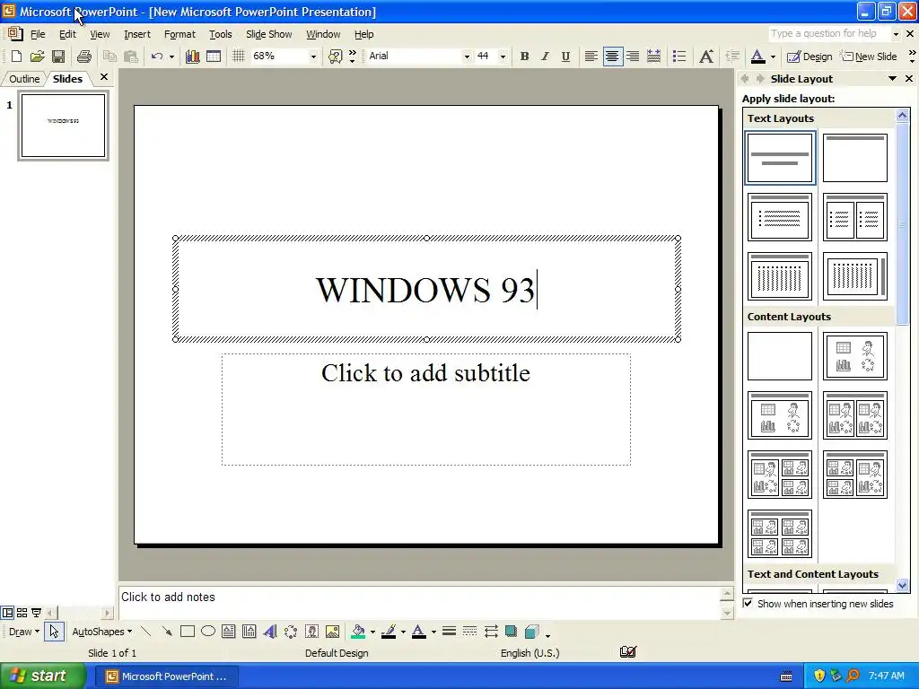Apply the Fill Color paint bucket swatch
The height and width of the screenshot is (689, 919).
(x=358, y=632)
